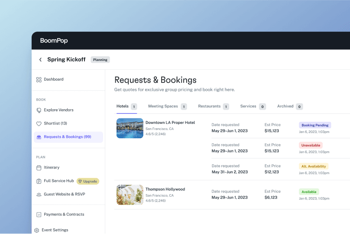Click the BoomPop logo
Image resolution: width=350 pixels, height=234 pixels.
(x=54, y=41)
